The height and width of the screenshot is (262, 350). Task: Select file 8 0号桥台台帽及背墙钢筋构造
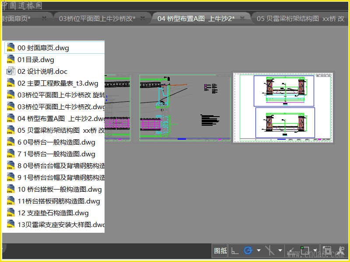click(x=54, y=166)
